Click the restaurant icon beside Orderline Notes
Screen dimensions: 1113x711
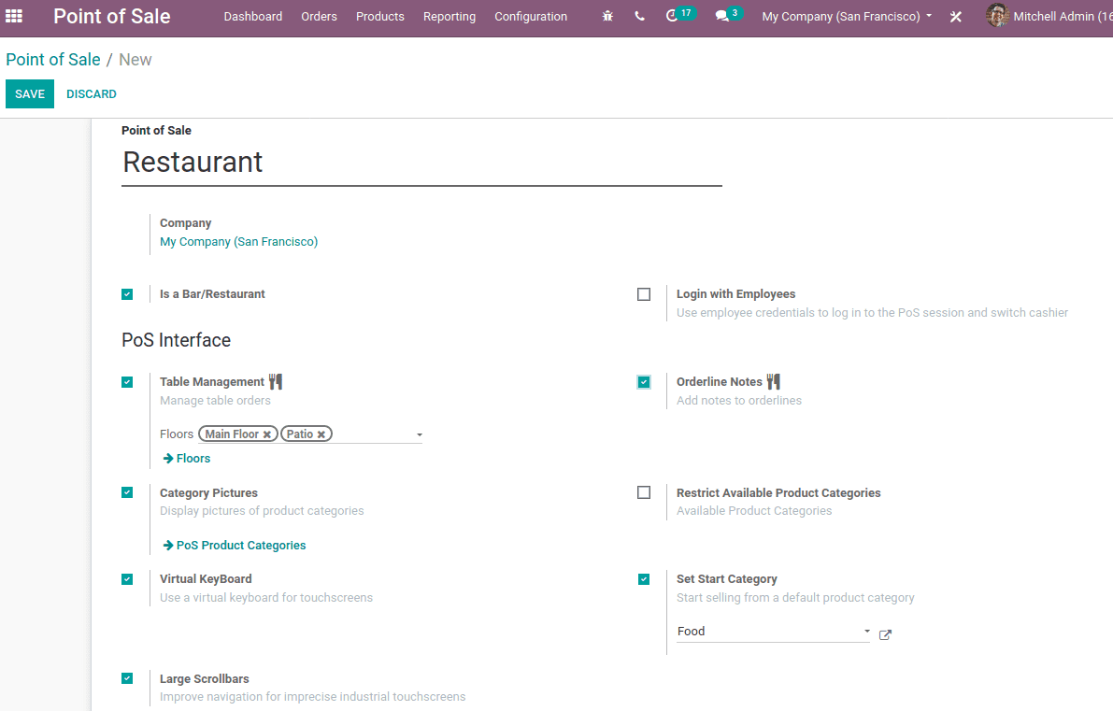[774, 382]
